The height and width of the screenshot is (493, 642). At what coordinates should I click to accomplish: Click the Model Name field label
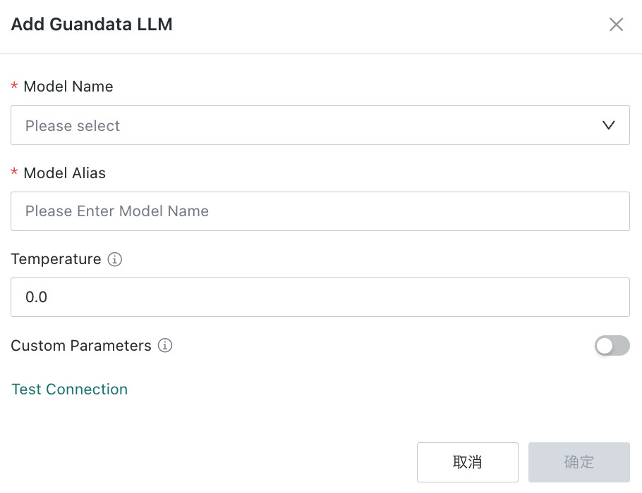click(x=68, y=87)
